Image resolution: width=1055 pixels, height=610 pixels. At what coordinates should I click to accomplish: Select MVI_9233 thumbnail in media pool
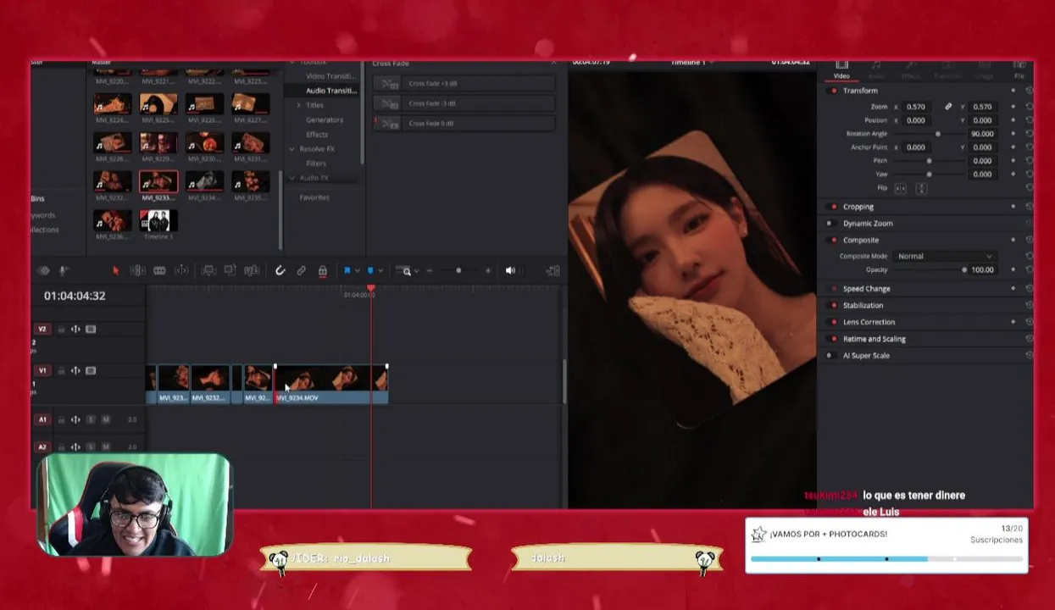point(158,186)
